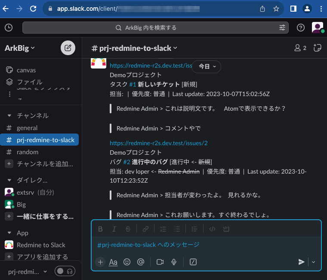The width and height of the screenshot is (327, 280).
Task: Open ArkBig workspace menu
Action: [20, 48]
